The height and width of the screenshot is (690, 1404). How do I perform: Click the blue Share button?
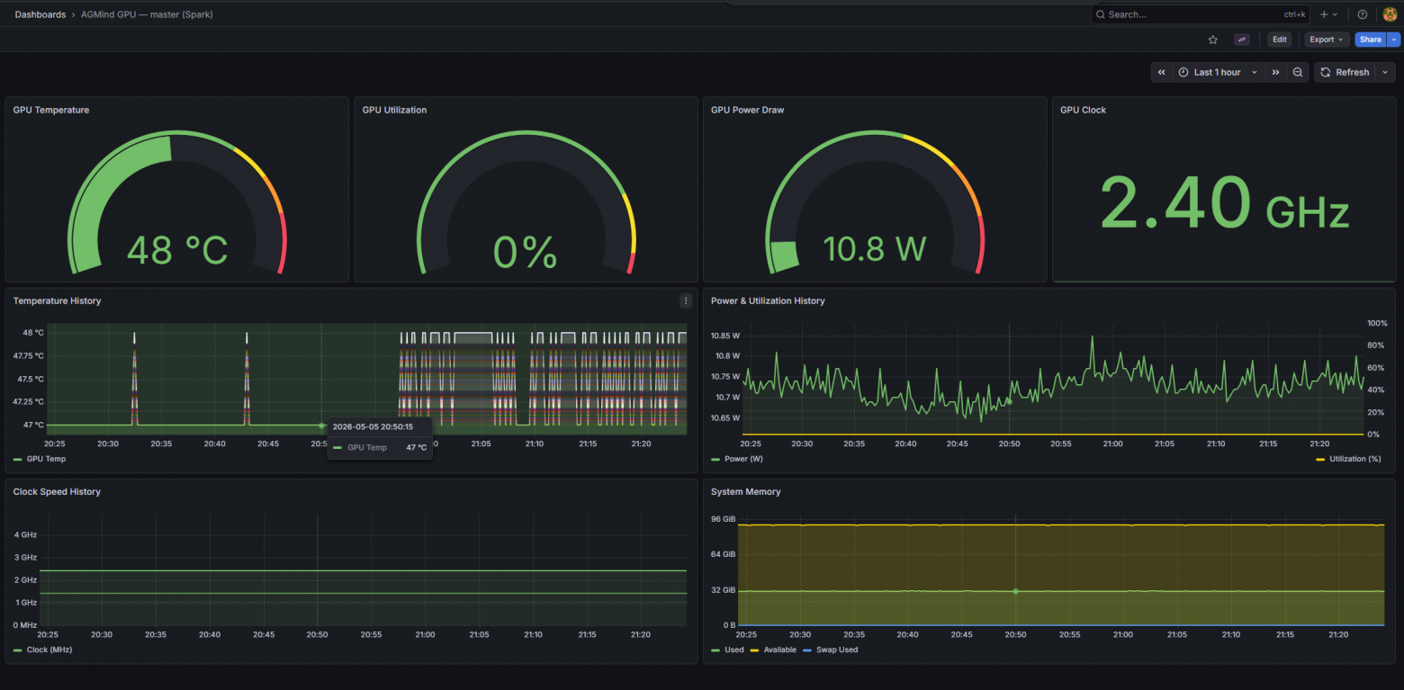tap(1371, 40)
